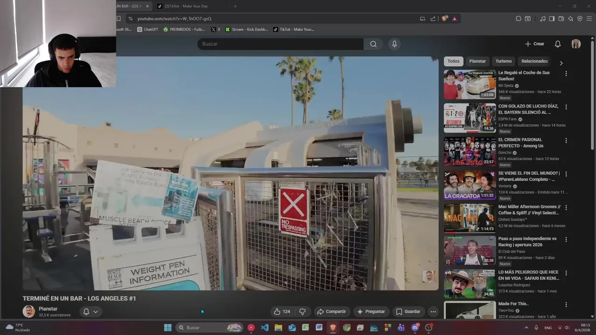Click channel watermark in video corner

tap(428, 276)
